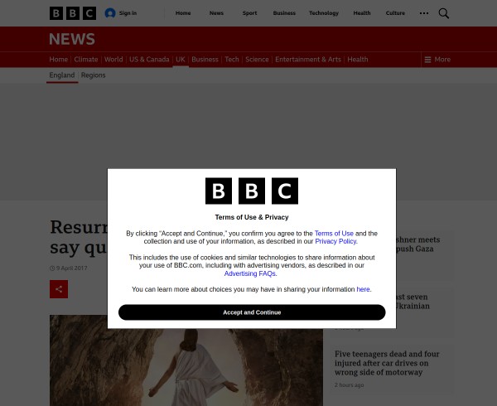Select Entertainment & Arts in news bar

[308, 60]
